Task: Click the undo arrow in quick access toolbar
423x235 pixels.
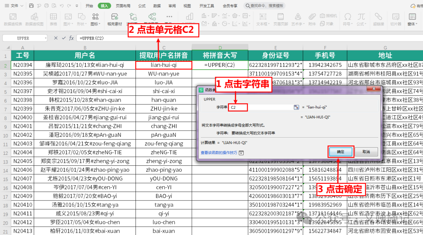Action: click(x=62, y=5)
